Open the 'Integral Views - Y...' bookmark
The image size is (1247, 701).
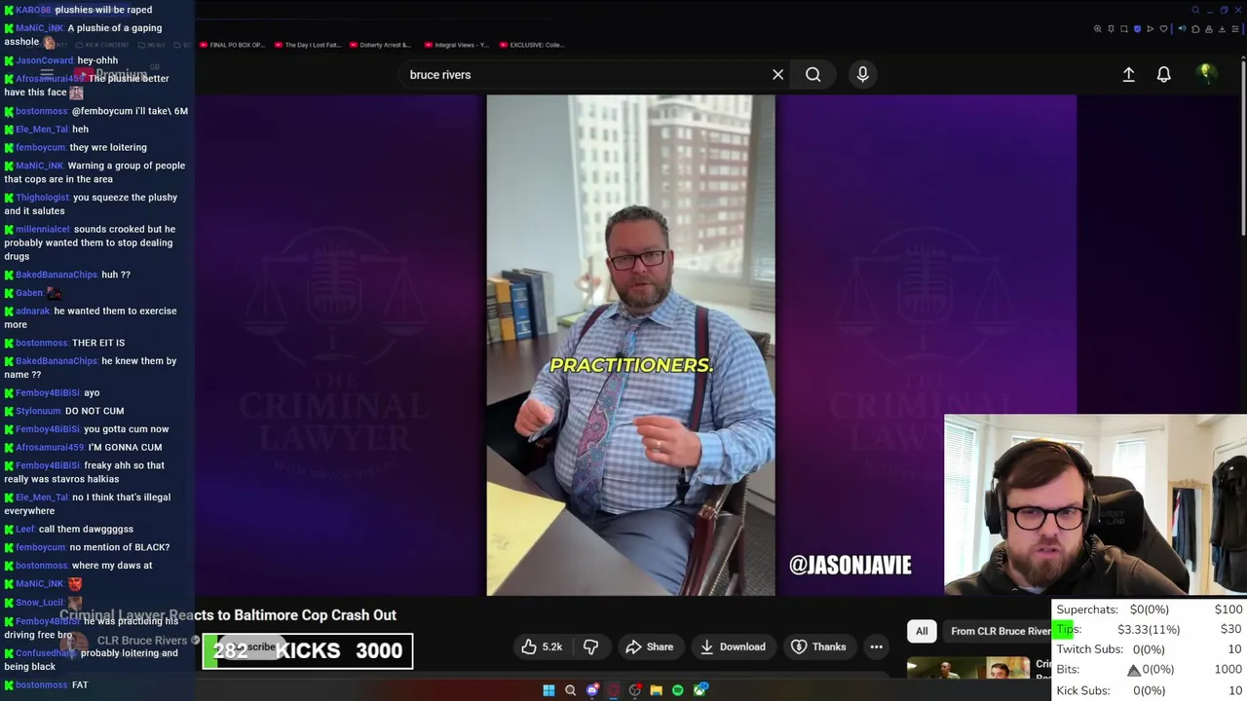point(457,45)
